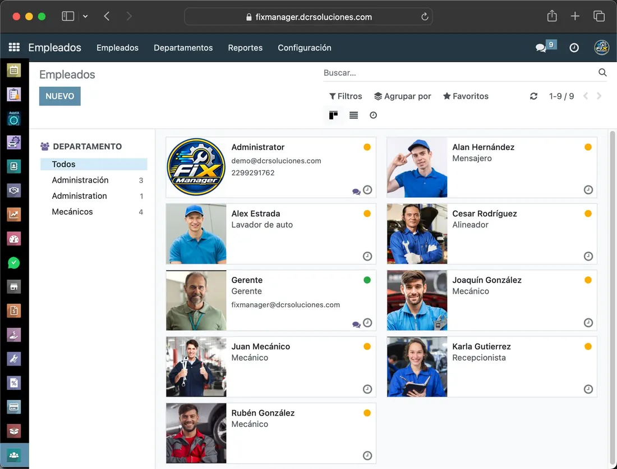The width and height of the screenshot is (617, 469).
Task: Open the car service gear app
Action: click(14, 142)
